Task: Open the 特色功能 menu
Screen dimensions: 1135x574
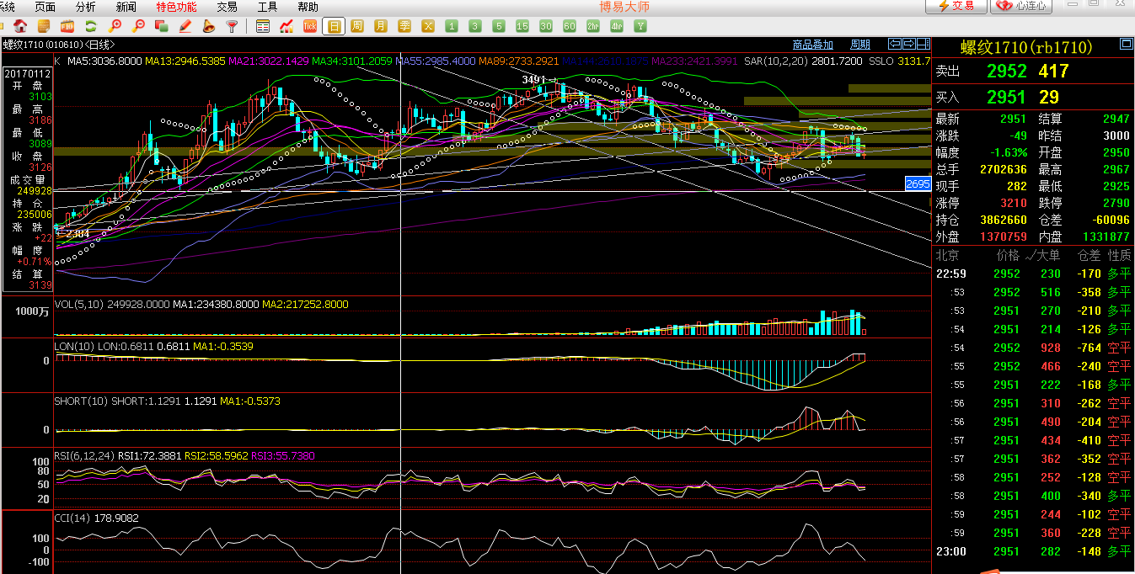Action: click(176, 7)
